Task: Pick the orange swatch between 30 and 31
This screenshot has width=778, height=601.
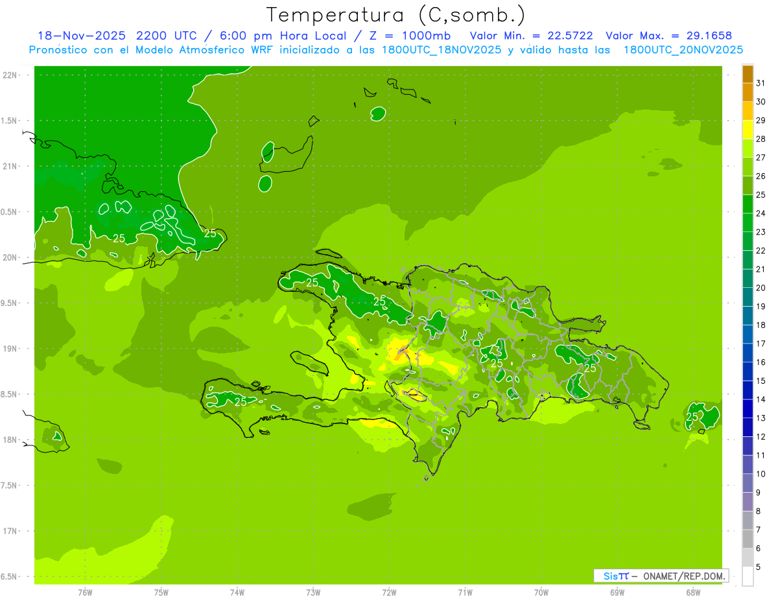Action: [x=748, y=93]
